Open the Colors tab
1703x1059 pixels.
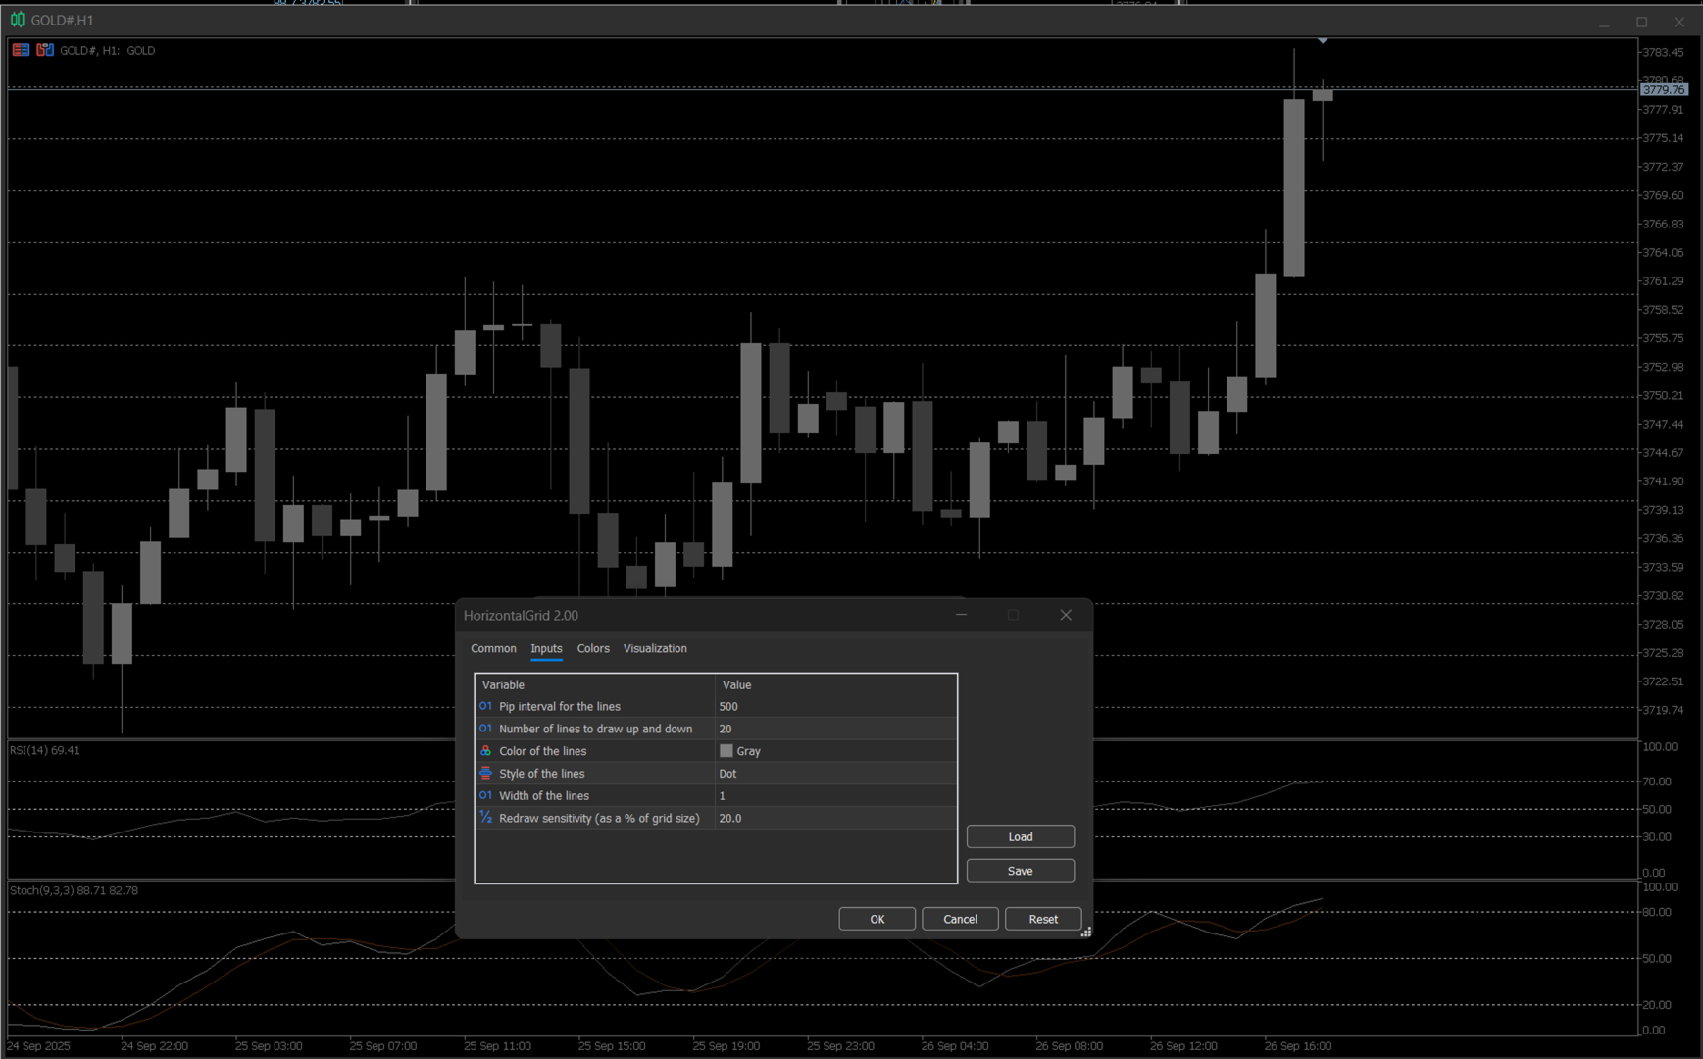click(593, 648)
